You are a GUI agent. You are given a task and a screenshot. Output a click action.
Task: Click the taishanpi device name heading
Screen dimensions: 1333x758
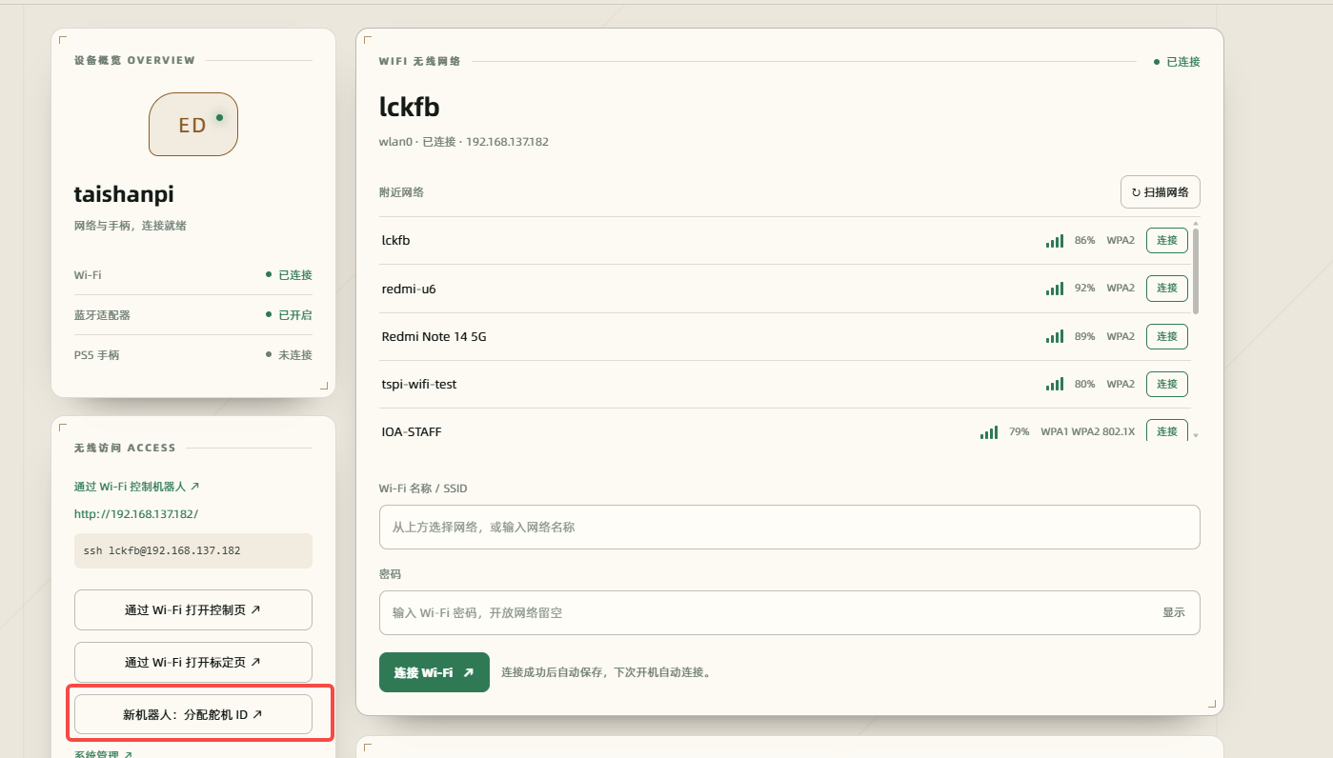[124, 194]
